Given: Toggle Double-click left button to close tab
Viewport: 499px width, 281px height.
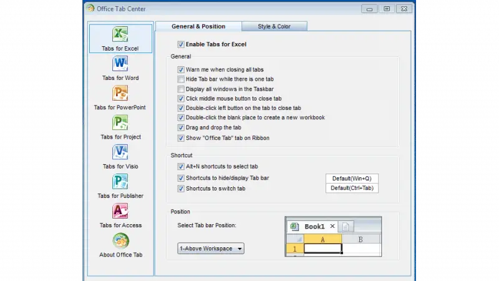Looking at the screenshot, I should 181,108.
